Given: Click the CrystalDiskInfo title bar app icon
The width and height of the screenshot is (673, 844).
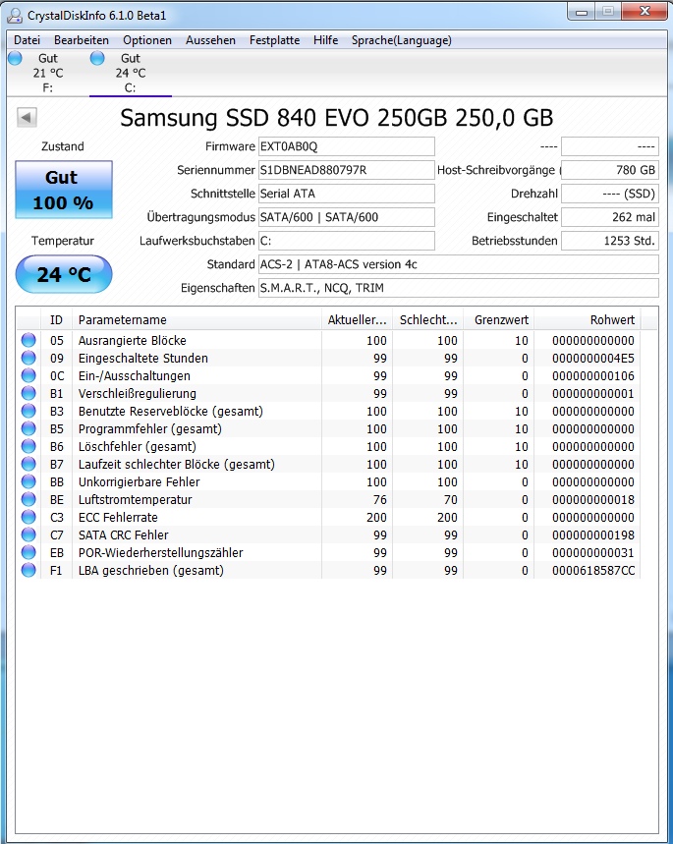Looking at the screenshot, I should pos(14,16).
